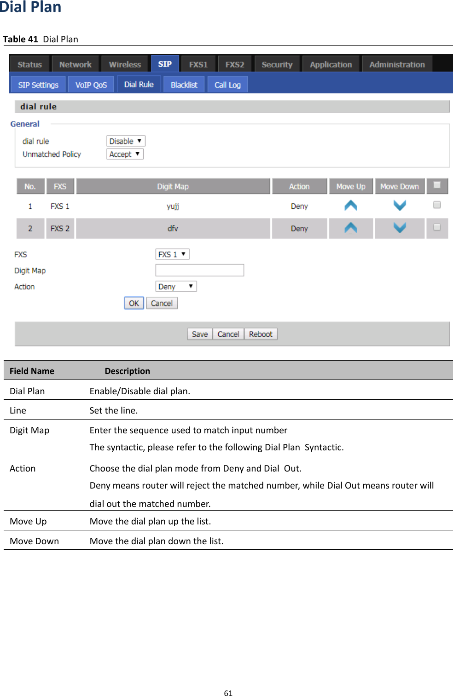Image resolution: width=453 pixels, height=696 pixels.
Task: Switch to the Security tab
Action: pyautogui.click(x=276, y=64)
